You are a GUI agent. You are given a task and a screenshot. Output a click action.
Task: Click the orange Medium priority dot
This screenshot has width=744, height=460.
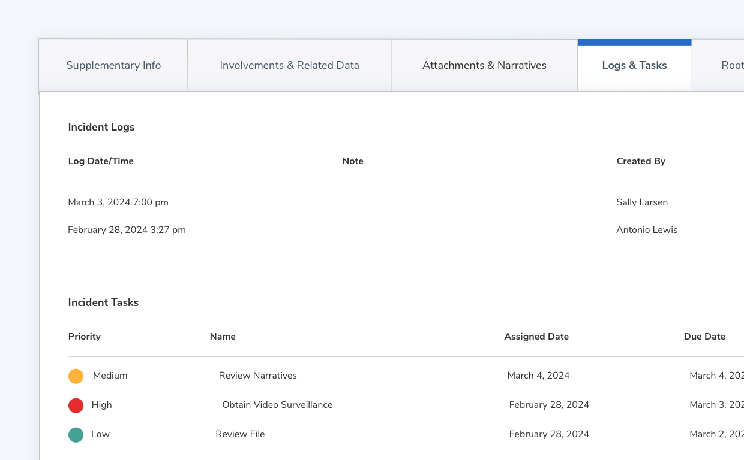76,376
